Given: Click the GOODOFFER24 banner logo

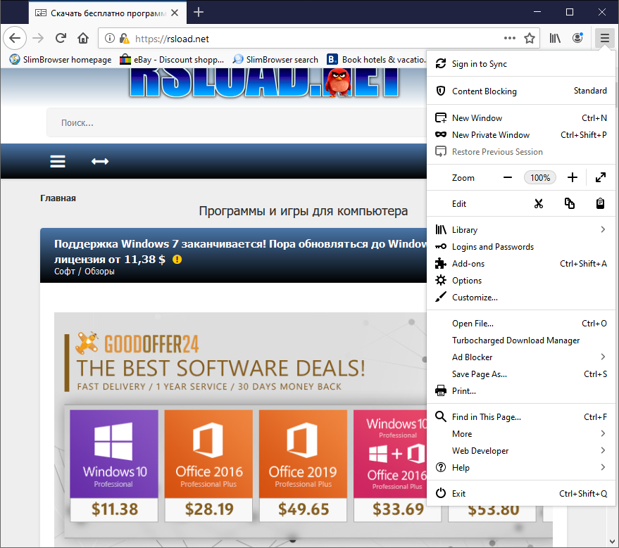Looking at the screenshot, I should pos(137,343).
